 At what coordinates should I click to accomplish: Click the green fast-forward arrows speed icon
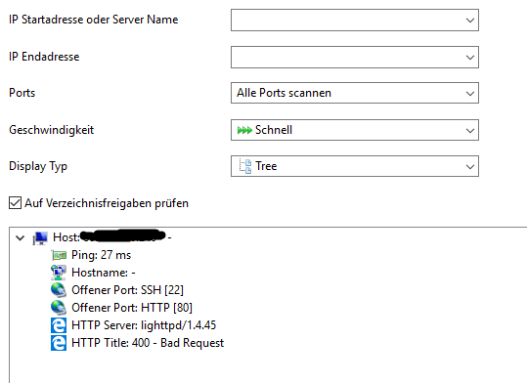pyautogui.click(x=244, y=130)
